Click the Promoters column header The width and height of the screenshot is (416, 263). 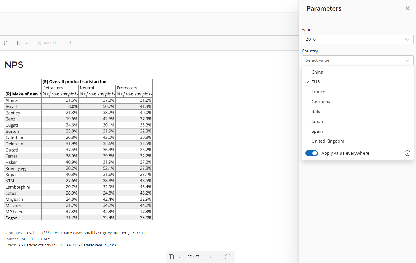(x=134, y=88)
